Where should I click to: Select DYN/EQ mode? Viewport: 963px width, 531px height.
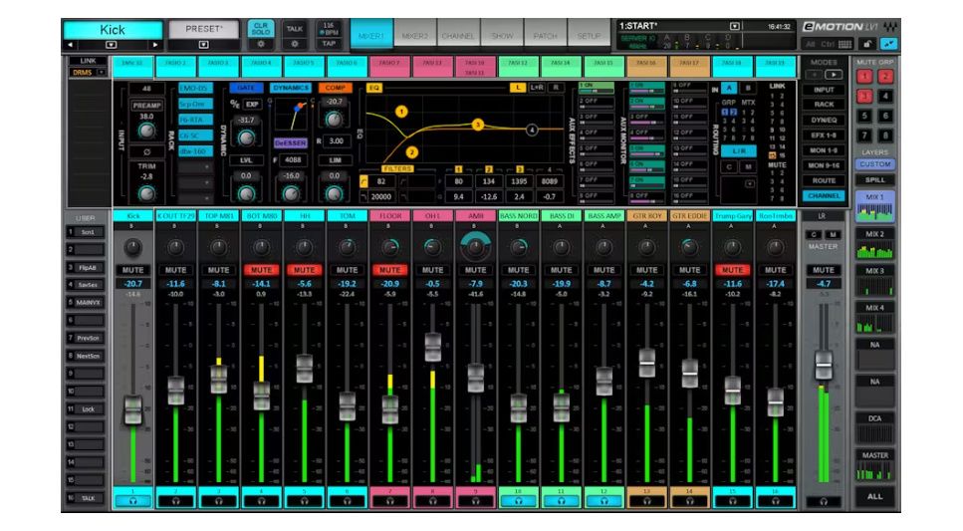824,120
